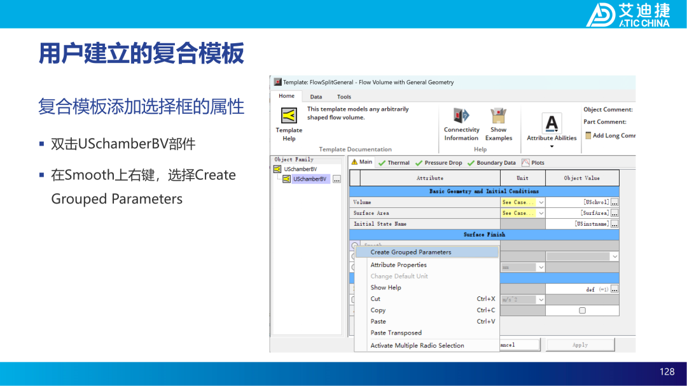The image size is (687, 386).
Task: Click the Attribute column header
Action: (x=430, y=178)
